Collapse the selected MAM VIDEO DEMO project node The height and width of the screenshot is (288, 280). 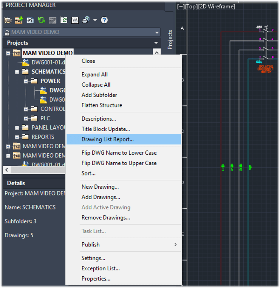(8, 53)
